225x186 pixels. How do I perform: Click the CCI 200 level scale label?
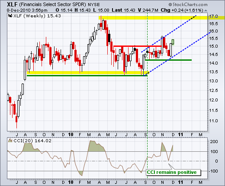214,141
